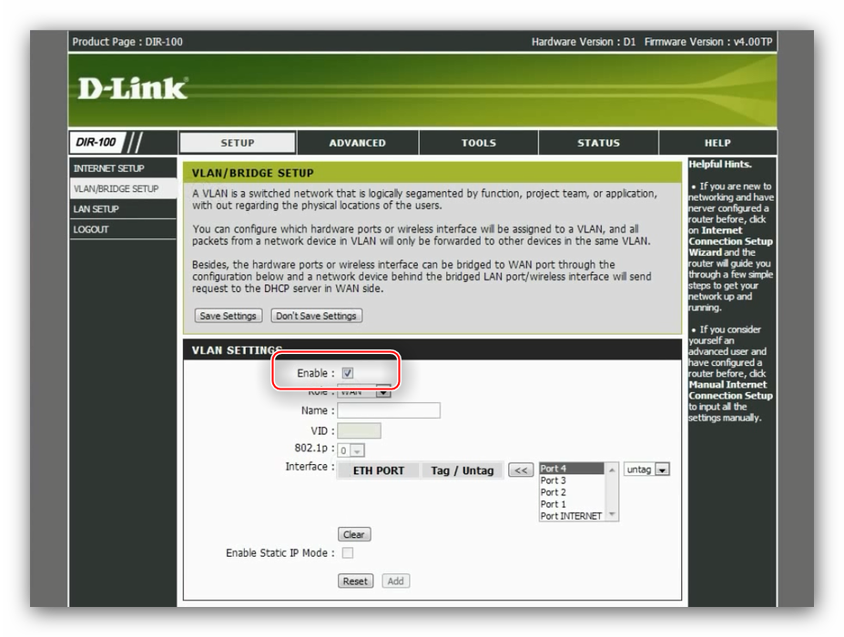Open the untag dropdown
844x637 pixels.
pyautogui.click(x=646, y=470)
